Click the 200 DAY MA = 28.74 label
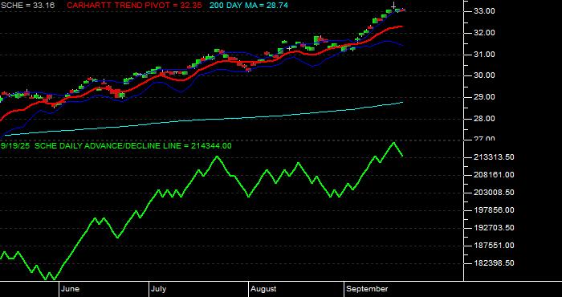The image size is (562, 297). point(249,6)
